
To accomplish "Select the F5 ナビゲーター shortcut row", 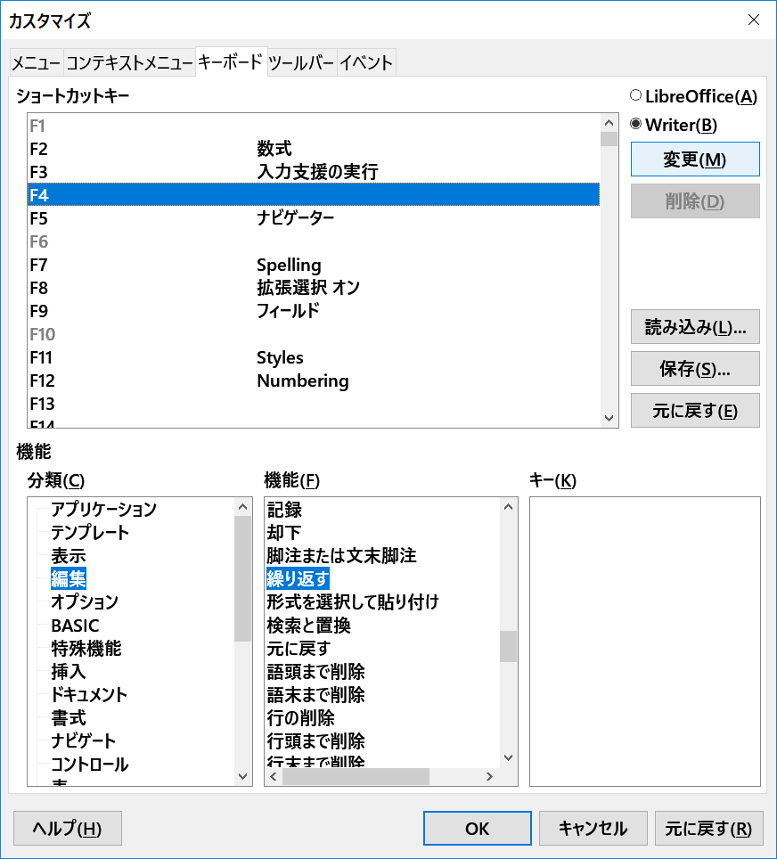I will pyautogui.click(x=312, y=218).
